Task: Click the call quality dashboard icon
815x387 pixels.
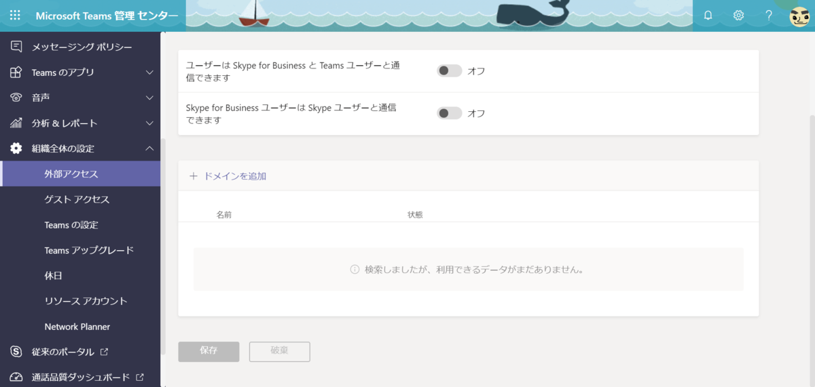Action: [x=16, y=378]
